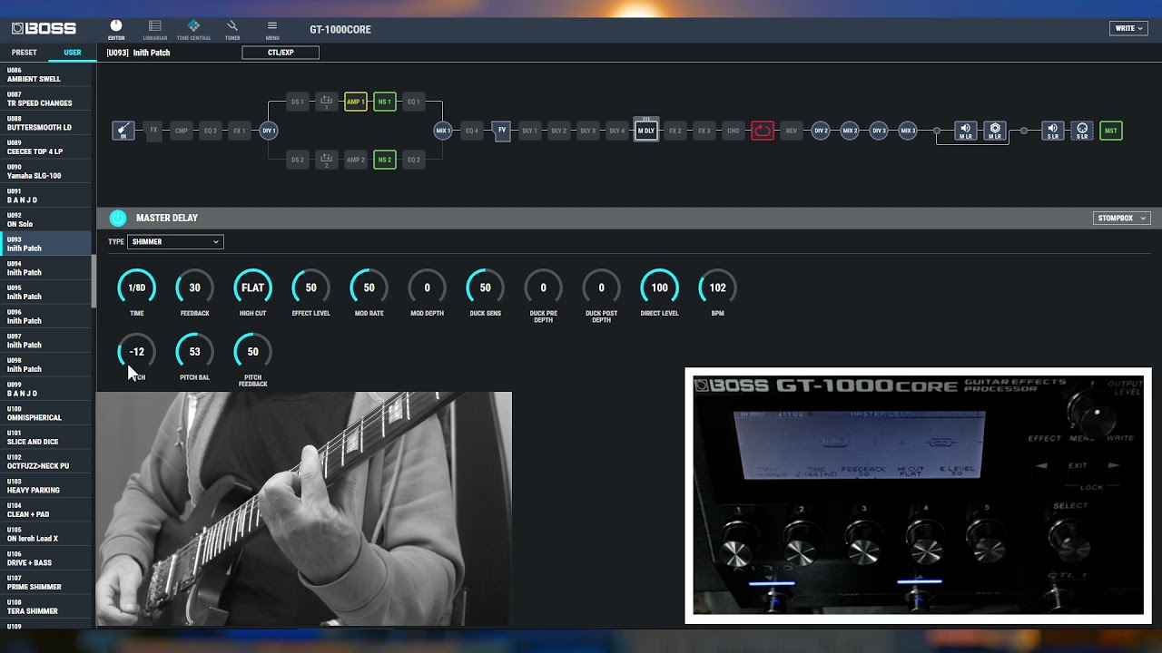Select the Send/Return 1 block
Viewport: 1162px width, 653px height.
[327, 102]
